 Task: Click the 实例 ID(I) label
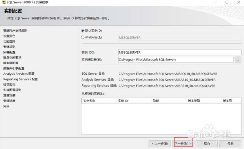point(88,52)
